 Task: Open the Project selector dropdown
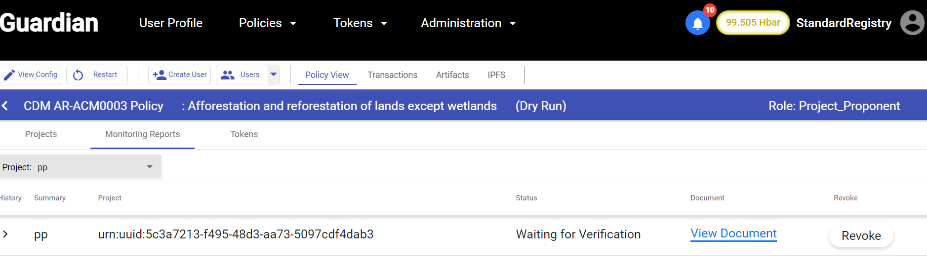click(80, 167)
